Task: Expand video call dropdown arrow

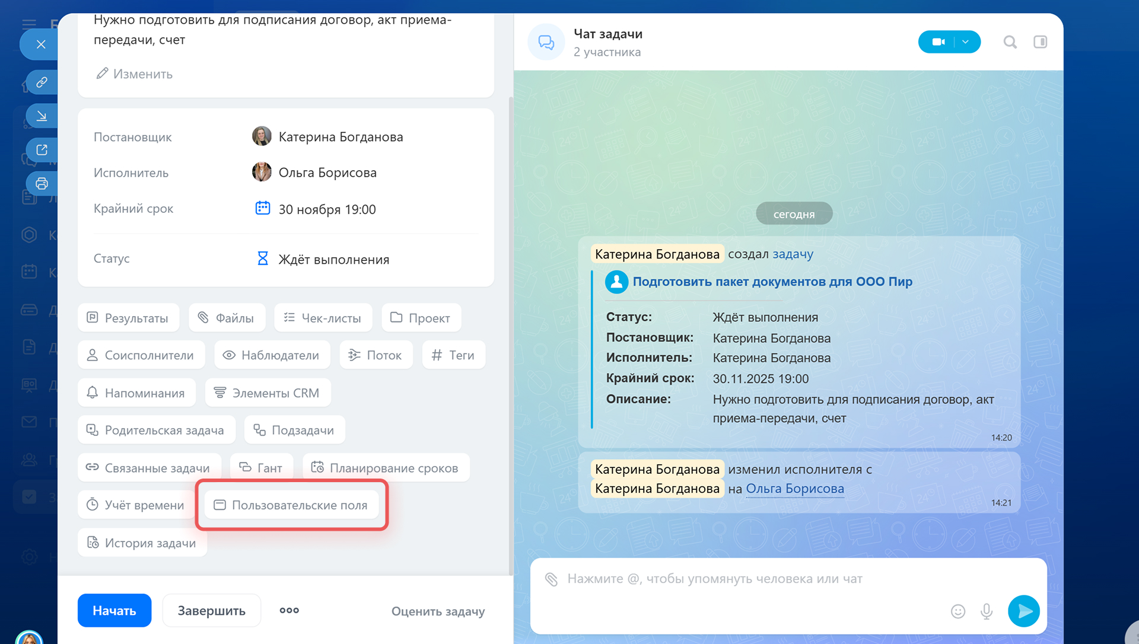Action: tap(966, 42)
